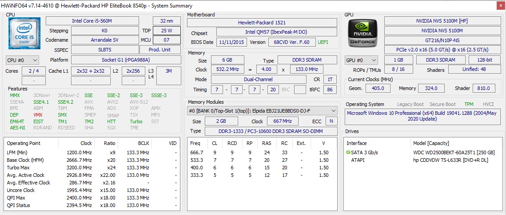Click the NVIDIA NVS 5100M [HP] field
Screen dimensions: 506x215
click(x=442, y=21)
